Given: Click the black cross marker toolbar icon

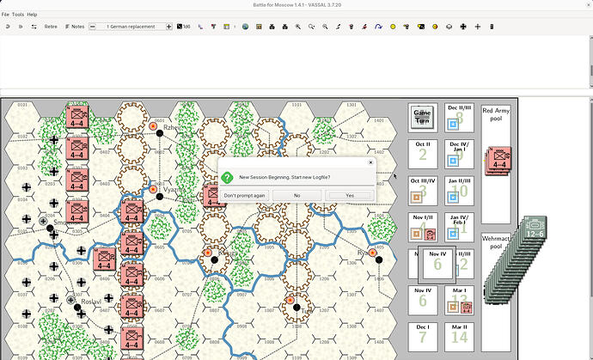Looking at the screenshot, I should pyautogui.click(x=464, y=27).
